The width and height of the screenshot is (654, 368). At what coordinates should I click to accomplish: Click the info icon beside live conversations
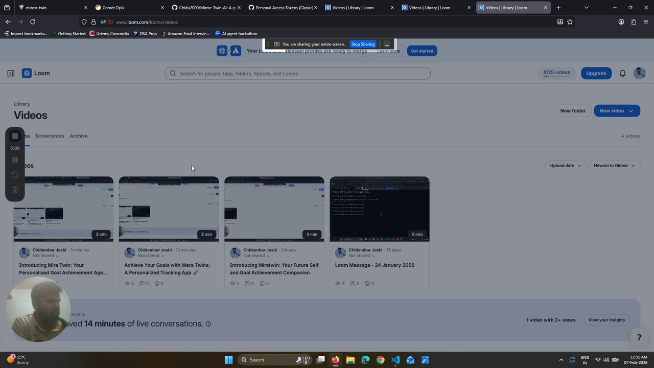(x=208, y=324)
